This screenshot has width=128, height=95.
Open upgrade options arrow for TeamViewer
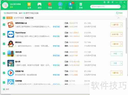click(121, 34)
